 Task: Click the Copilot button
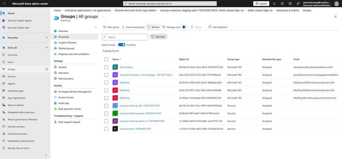pyautogui.click(x=261, y=4)
